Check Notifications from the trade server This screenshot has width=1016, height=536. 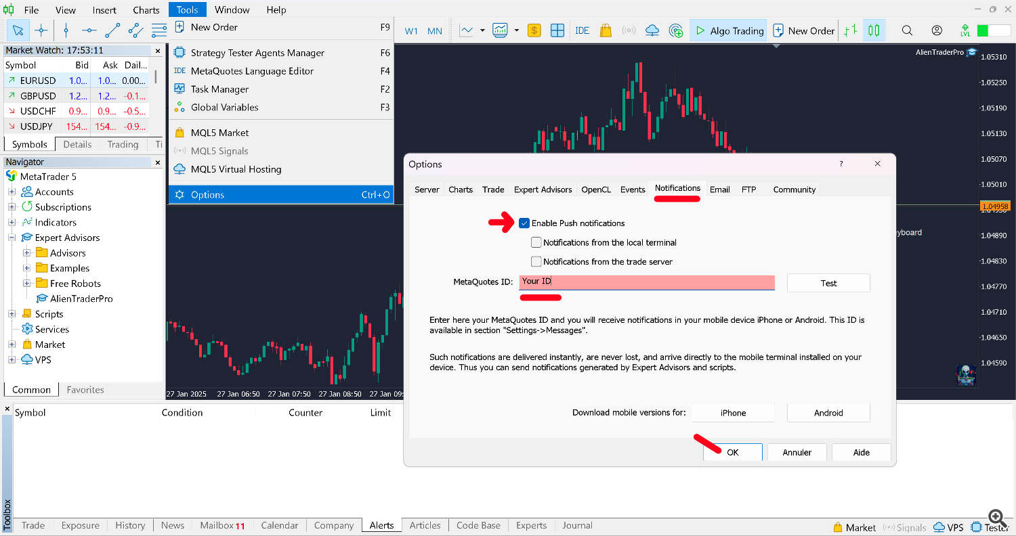[536, 261]
